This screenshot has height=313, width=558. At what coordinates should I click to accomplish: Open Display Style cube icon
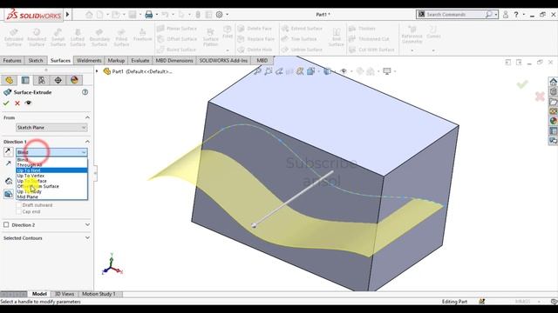click(327, 71)
